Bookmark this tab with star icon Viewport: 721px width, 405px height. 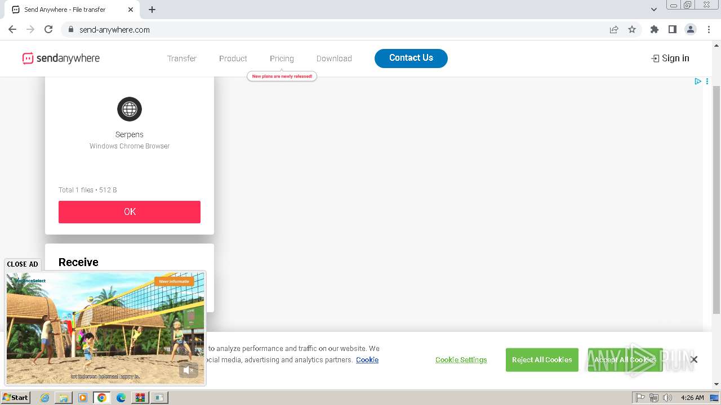point(632,30)
